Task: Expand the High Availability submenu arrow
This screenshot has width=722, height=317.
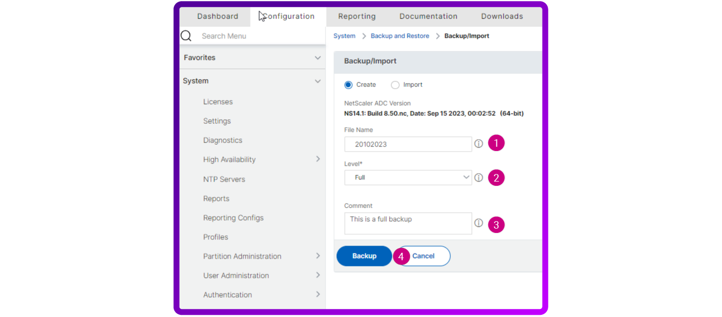Action: 318,159
